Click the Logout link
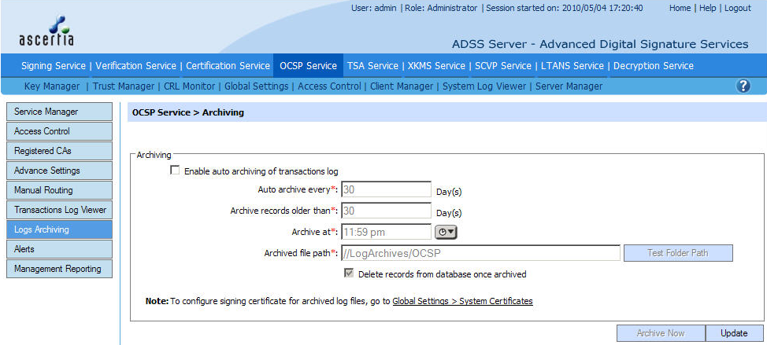 pyautogui.click(x=737, y=8)
